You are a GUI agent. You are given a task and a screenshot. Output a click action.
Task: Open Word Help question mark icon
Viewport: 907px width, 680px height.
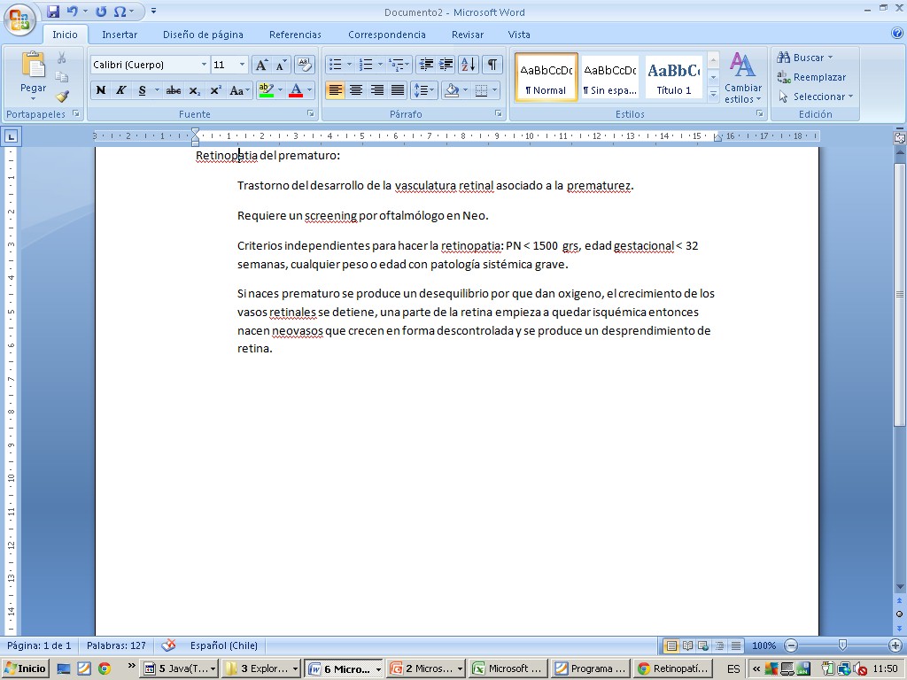(896, 34)
